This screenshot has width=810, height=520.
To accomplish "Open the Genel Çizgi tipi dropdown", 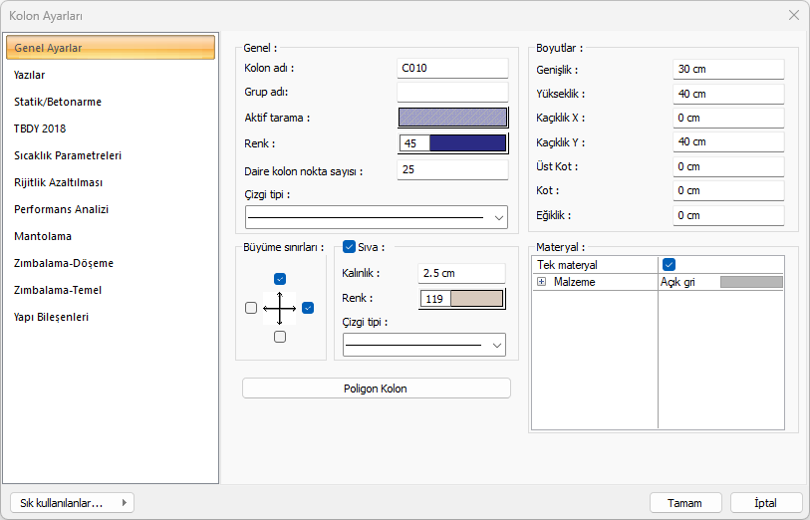I will coord(377,217).
